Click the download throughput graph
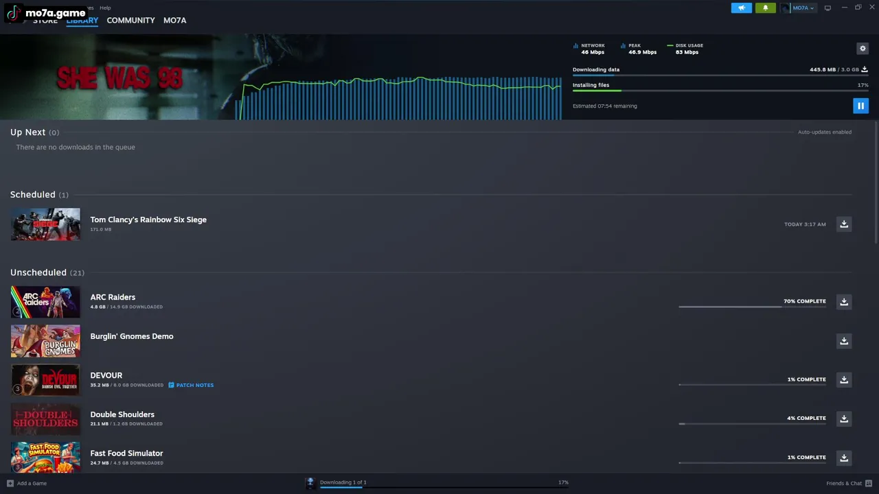 pyautogui.click(x=398, y=98)
